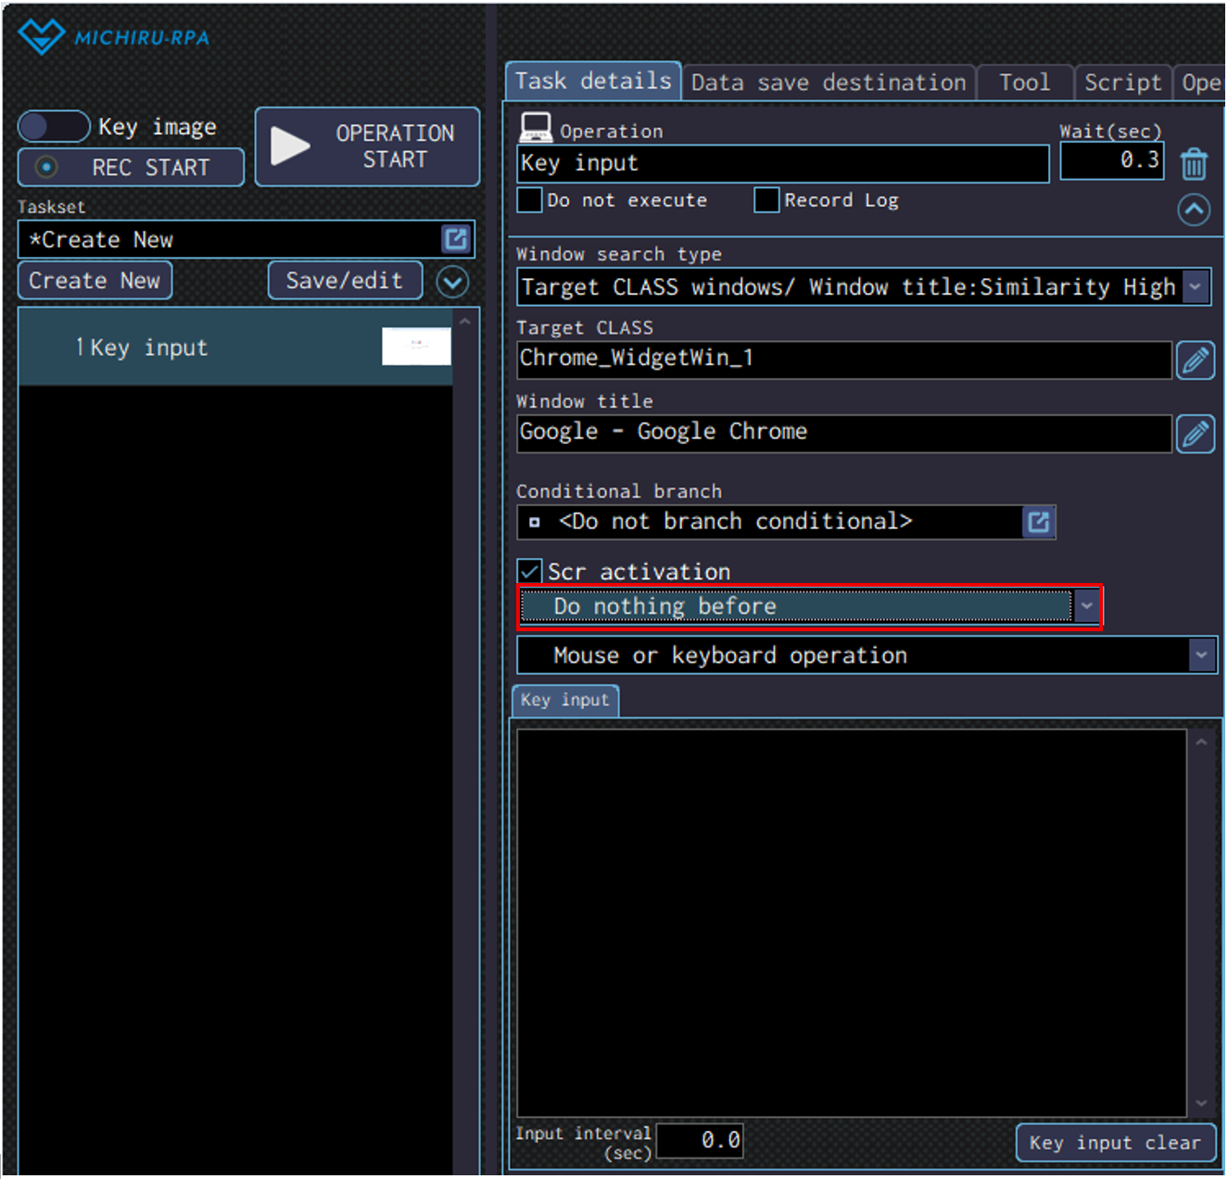Click the Key input clear button
Image resolution: width=1228 pixels, height=1179 pixels.
coord(1114,1143)
